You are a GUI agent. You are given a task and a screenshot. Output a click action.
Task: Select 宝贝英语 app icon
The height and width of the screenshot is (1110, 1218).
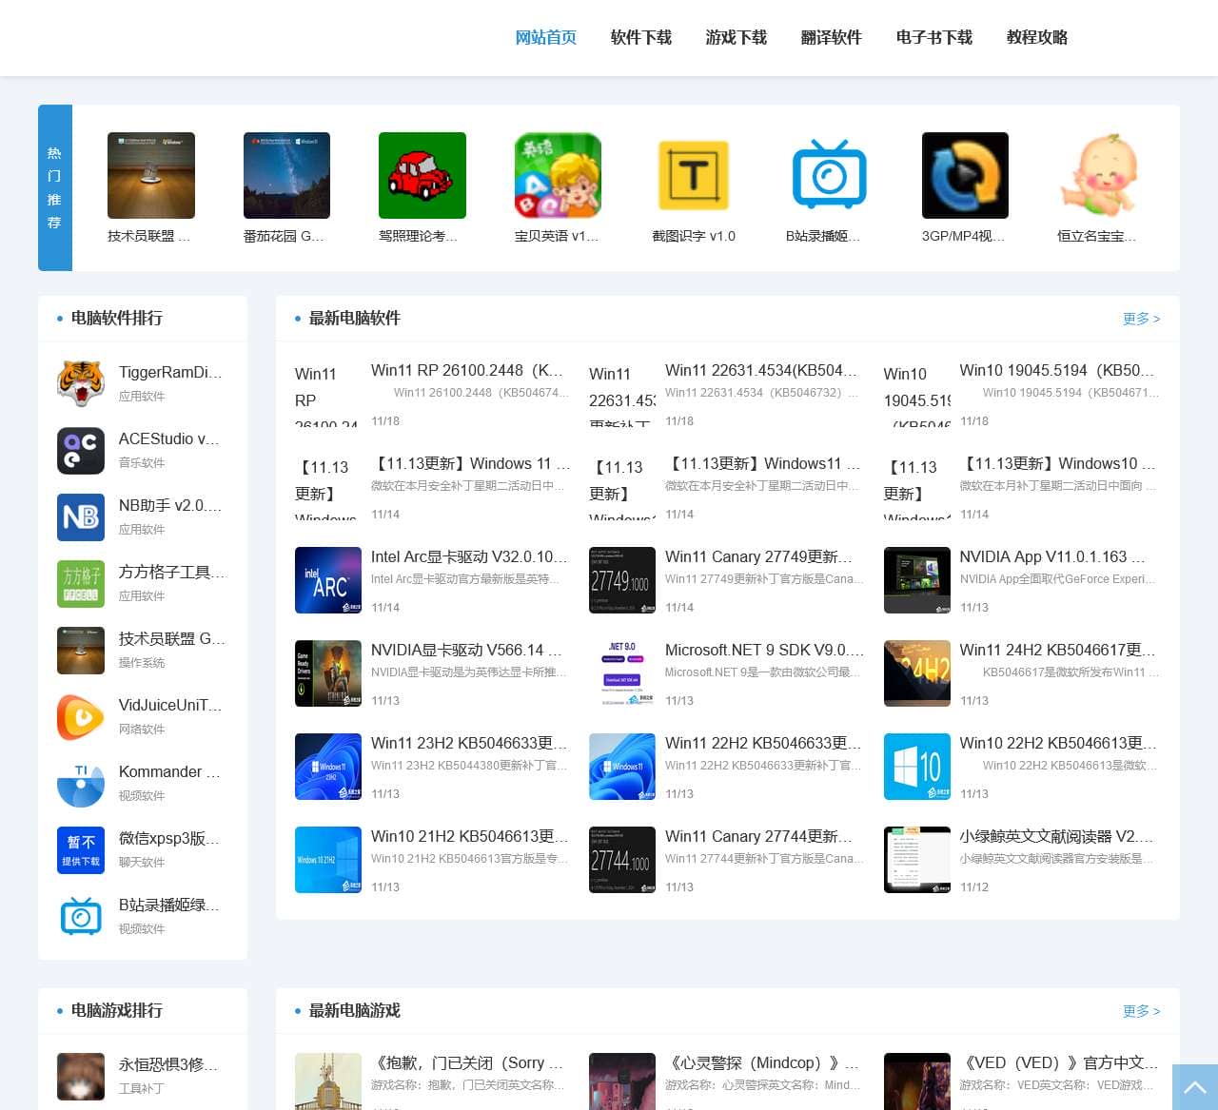pyautogui.click(x=558, y=175)
